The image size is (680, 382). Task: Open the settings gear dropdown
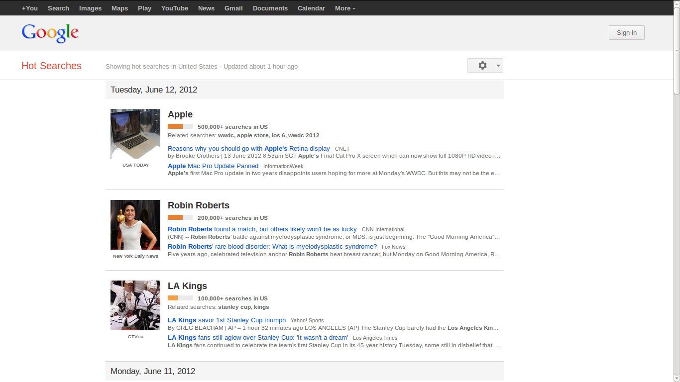pyautogui.click(x=485, y=66)
